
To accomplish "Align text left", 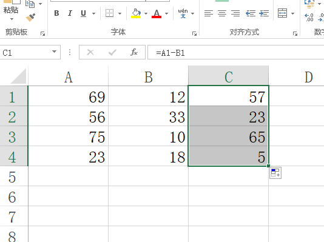I will (x=209, y=13).
